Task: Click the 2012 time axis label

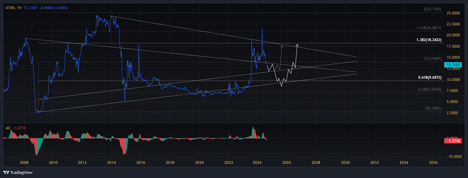Action: click(x=82, y=163)
